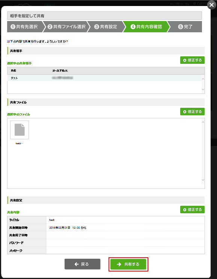The image size is (217, 279).
Task: Click the 氏名 column header
Action: 14,71
